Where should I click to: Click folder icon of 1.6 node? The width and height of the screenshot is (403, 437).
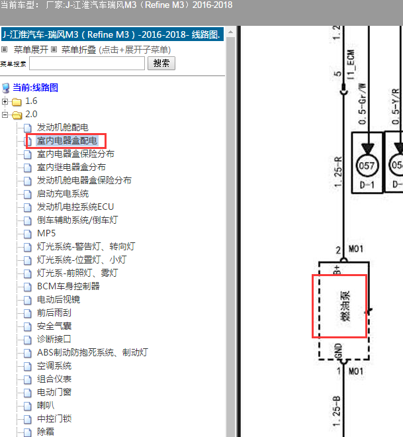(17, 102)
